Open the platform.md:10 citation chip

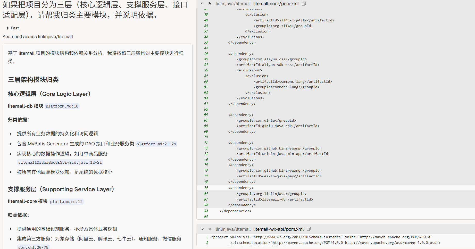point(62,106)
